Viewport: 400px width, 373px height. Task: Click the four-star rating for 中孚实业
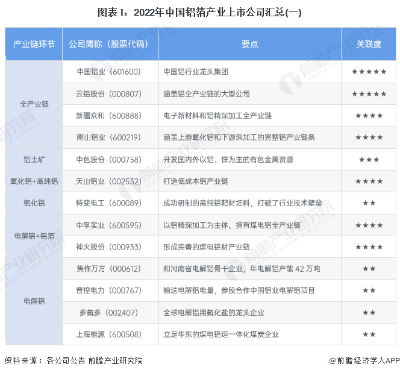(369, 225)
